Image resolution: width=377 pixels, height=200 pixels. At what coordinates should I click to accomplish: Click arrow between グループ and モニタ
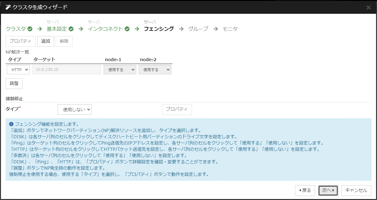point(215,29)
